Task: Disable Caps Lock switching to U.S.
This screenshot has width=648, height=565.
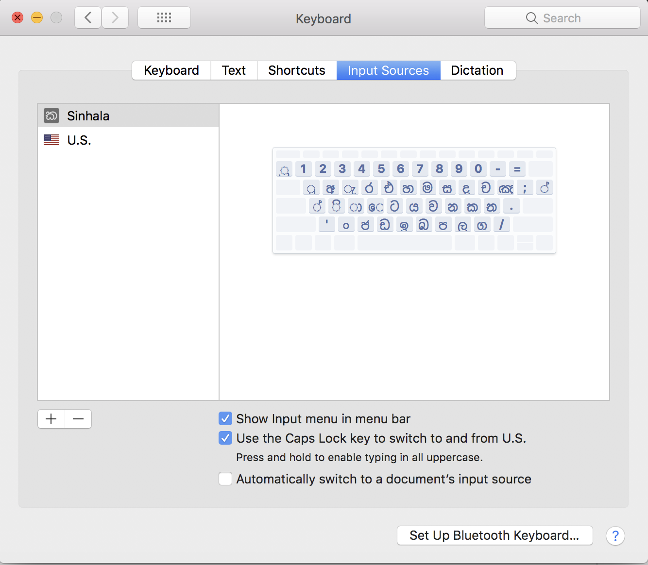Action: click(x=225, y=438)
